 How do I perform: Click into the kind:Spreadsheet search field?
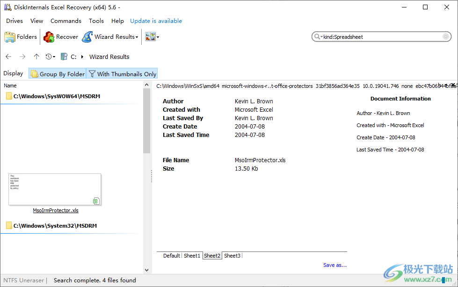[x=382, y=37]
